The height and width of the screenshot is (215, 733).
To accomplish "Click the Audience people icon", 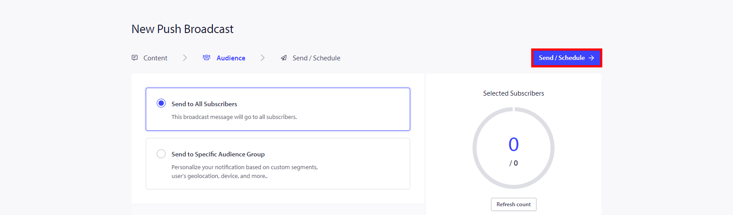I will (207, 58).
